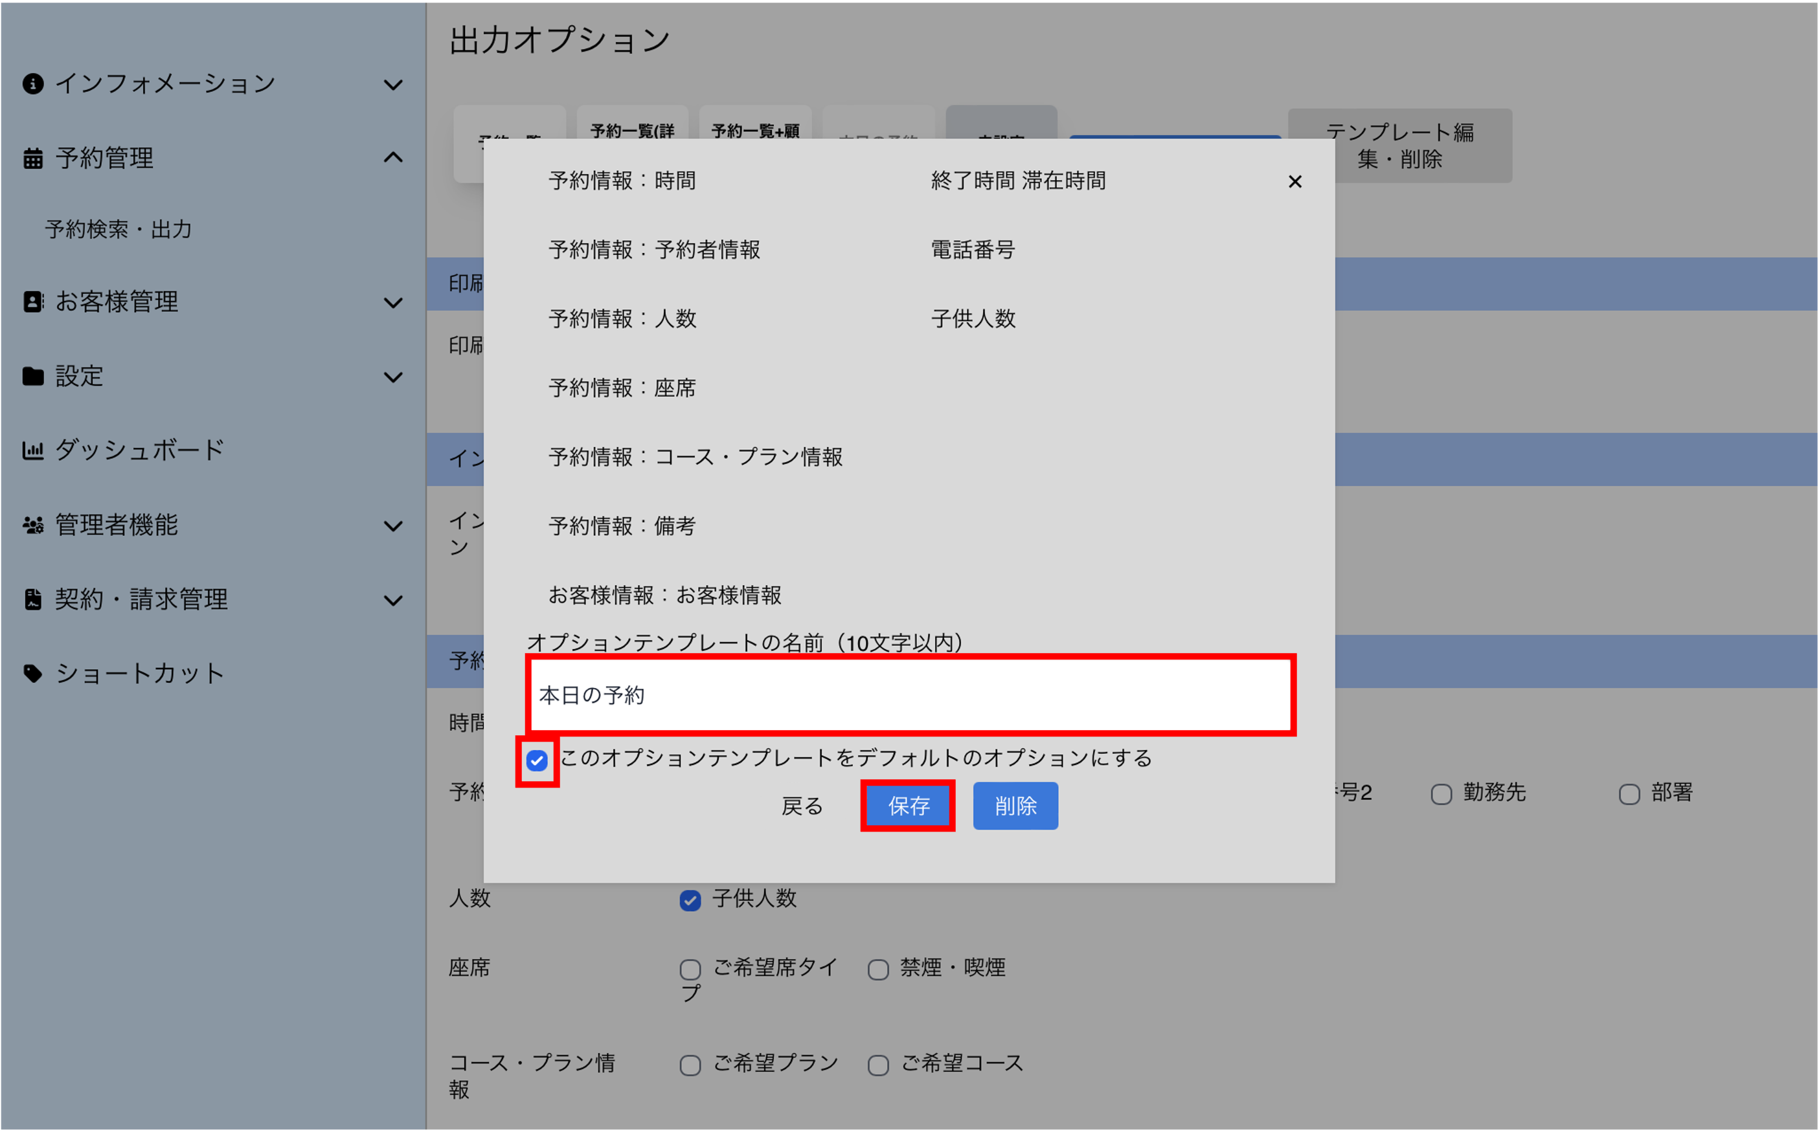
Task: Check the 部署 checkbox
Action: 1629,793
